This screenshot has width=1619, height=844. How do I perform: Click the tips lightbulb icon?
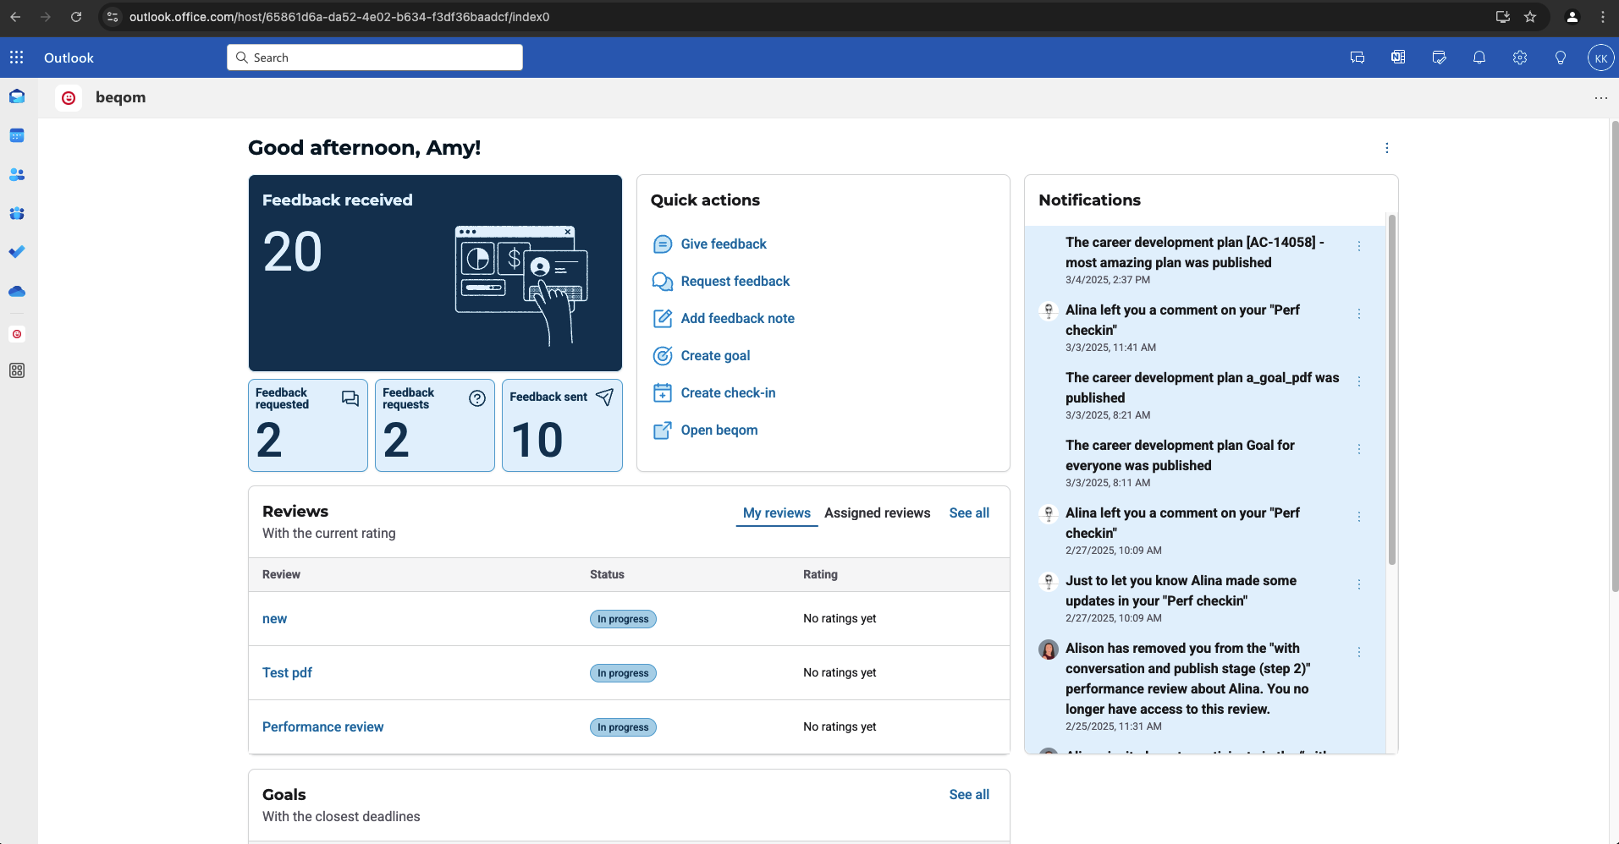coord(1560,58)
